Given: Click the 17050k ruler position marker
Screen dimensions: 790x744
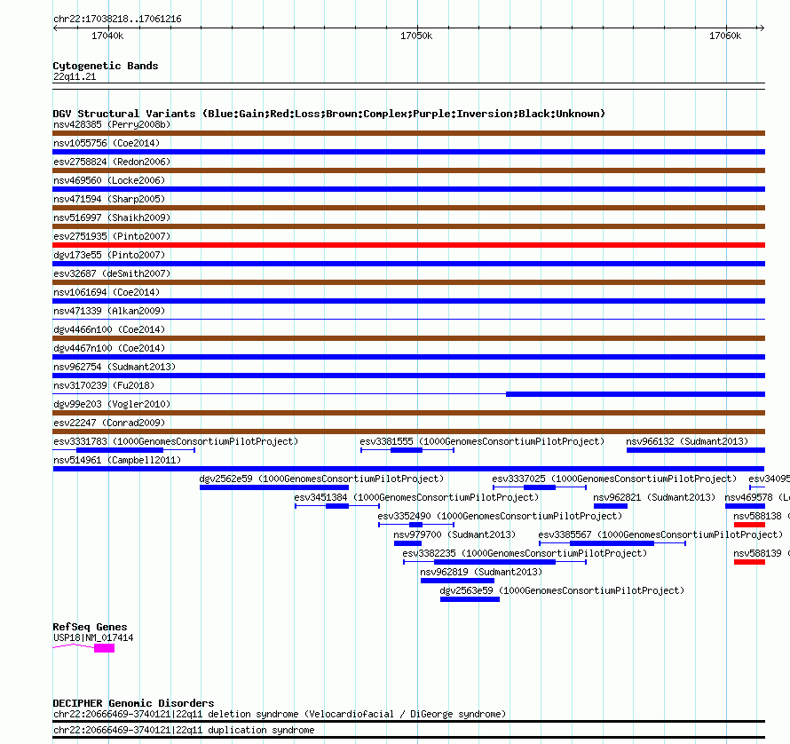Looking at the screenshot, I should (x=416, y=36).
